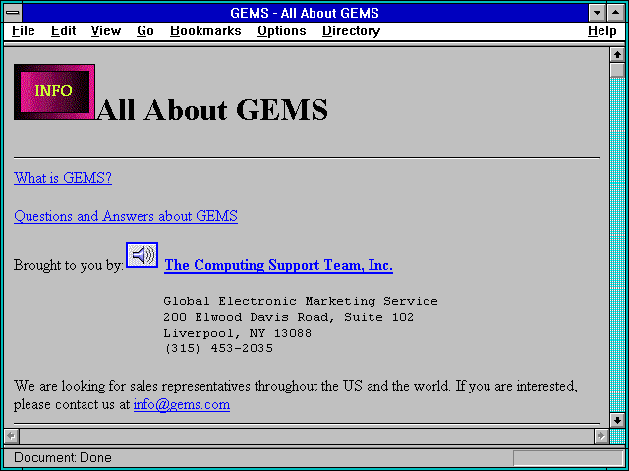
Task: Click the horizontal scrollbar left arrow
Action: 11,436
